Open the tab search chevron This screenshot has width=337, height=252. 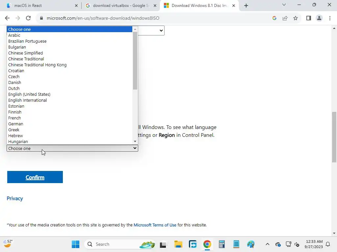tap(284, 5)
